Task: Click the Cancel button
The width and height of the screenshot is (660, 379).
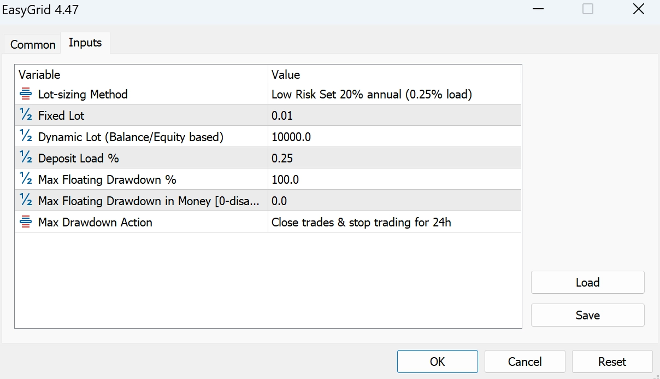Action: [x=525, y=361]
